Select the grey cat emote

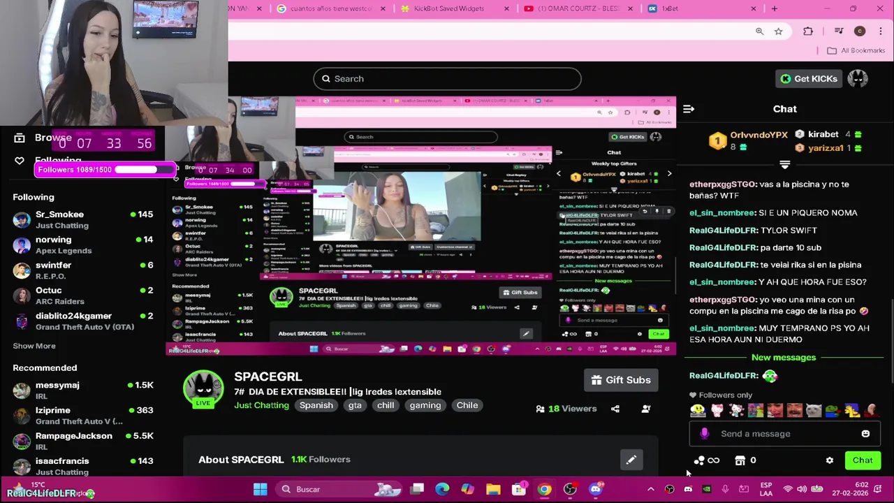tap(814, 411)
